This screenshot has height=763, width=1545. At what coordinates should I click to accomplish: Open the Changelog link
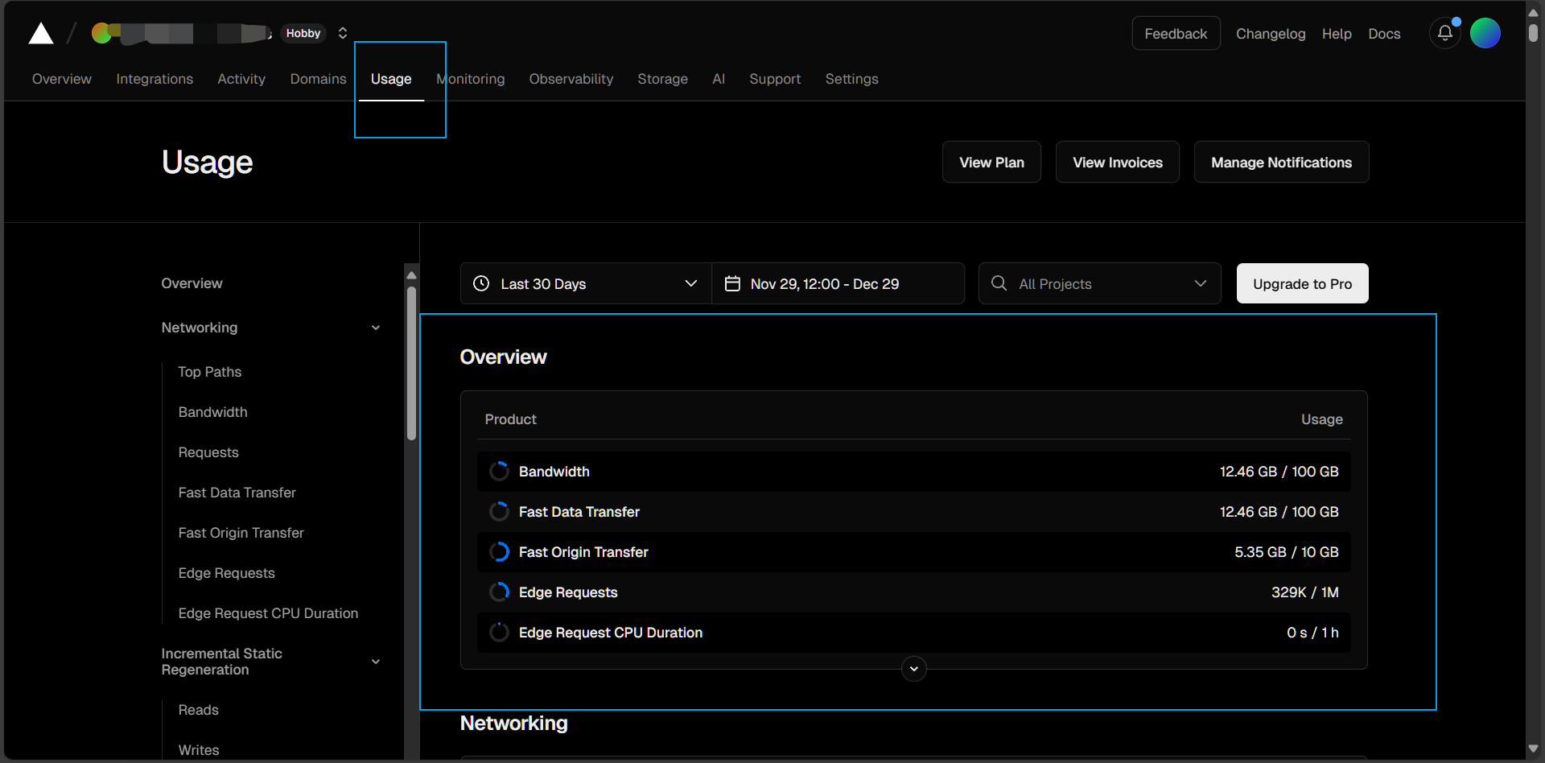pyautogui.click(x=1271, y=34)
